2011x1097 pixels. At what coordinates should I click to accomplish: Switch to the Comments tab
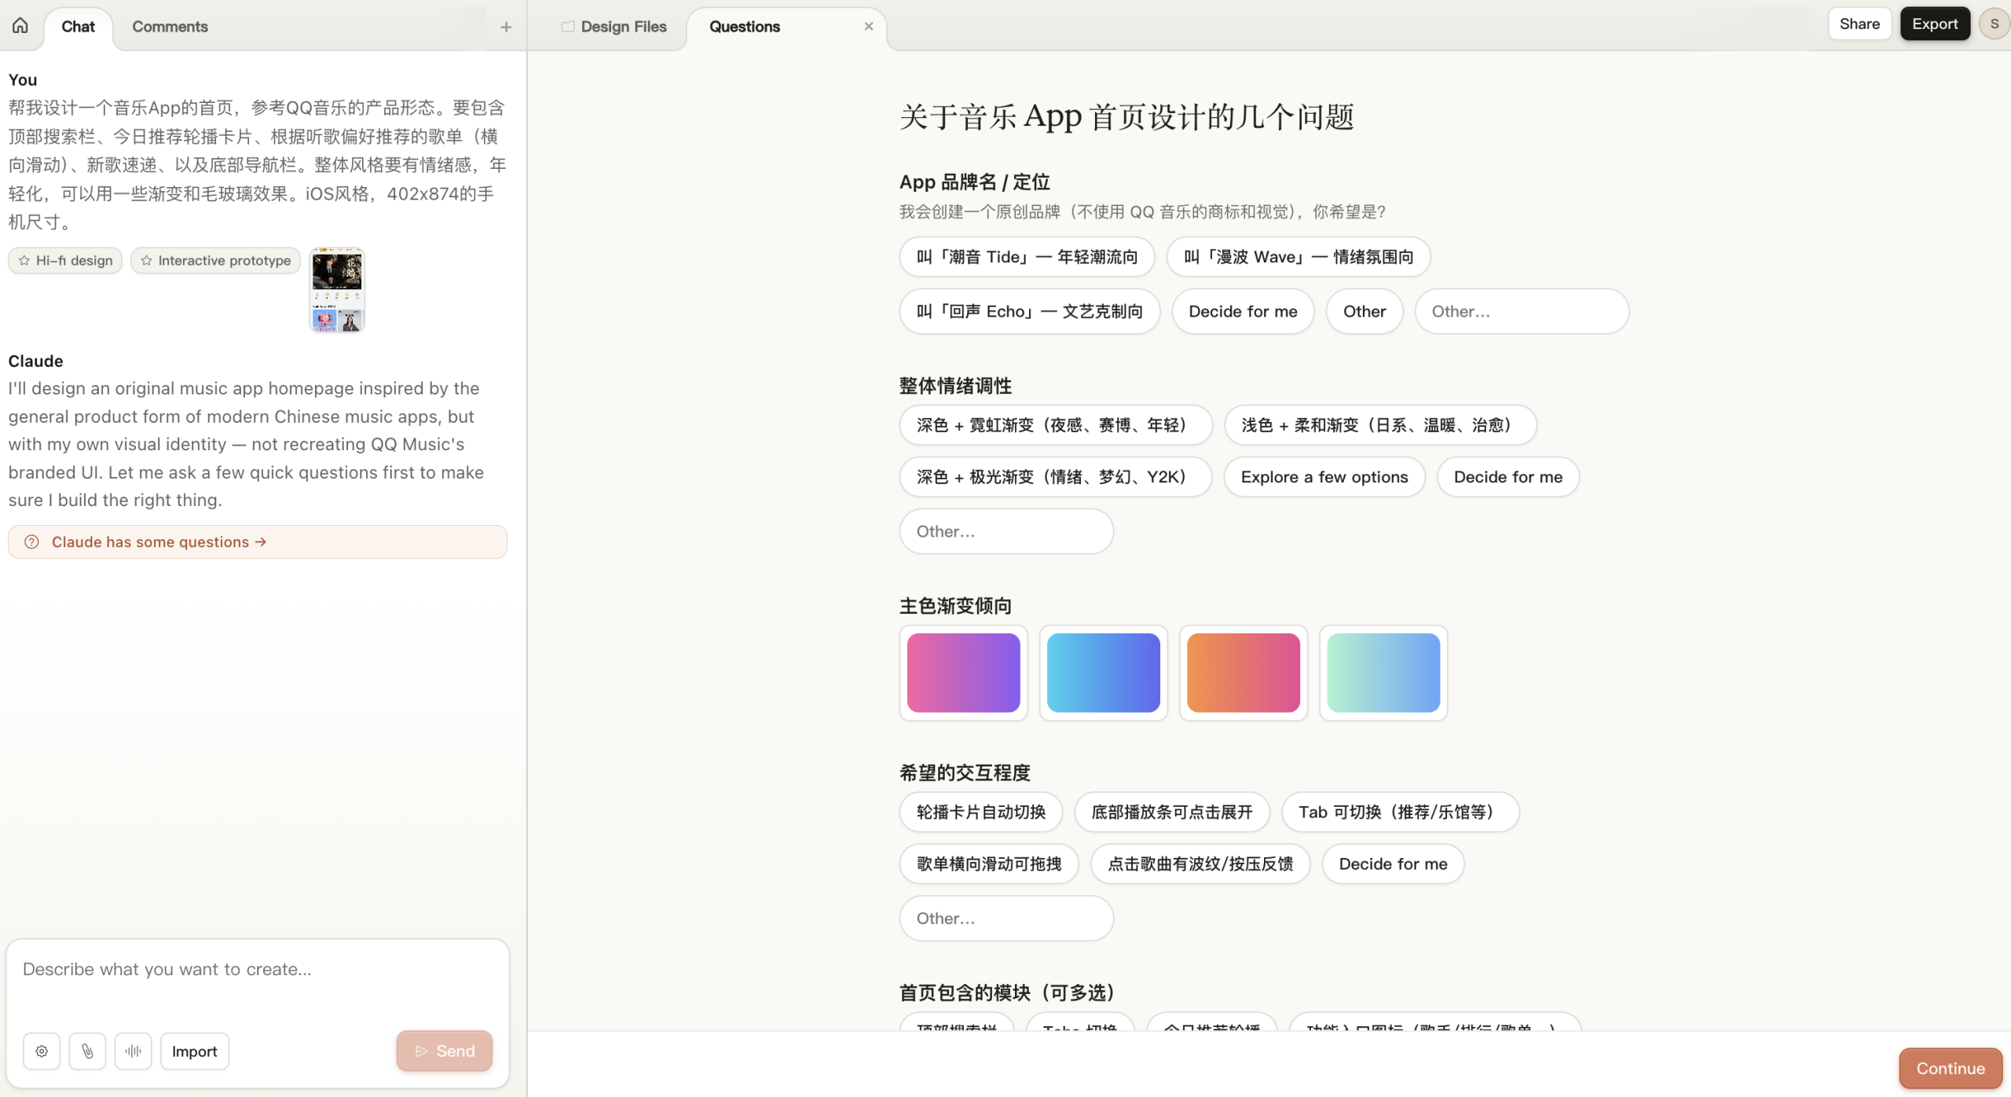[x=170, y=27]
